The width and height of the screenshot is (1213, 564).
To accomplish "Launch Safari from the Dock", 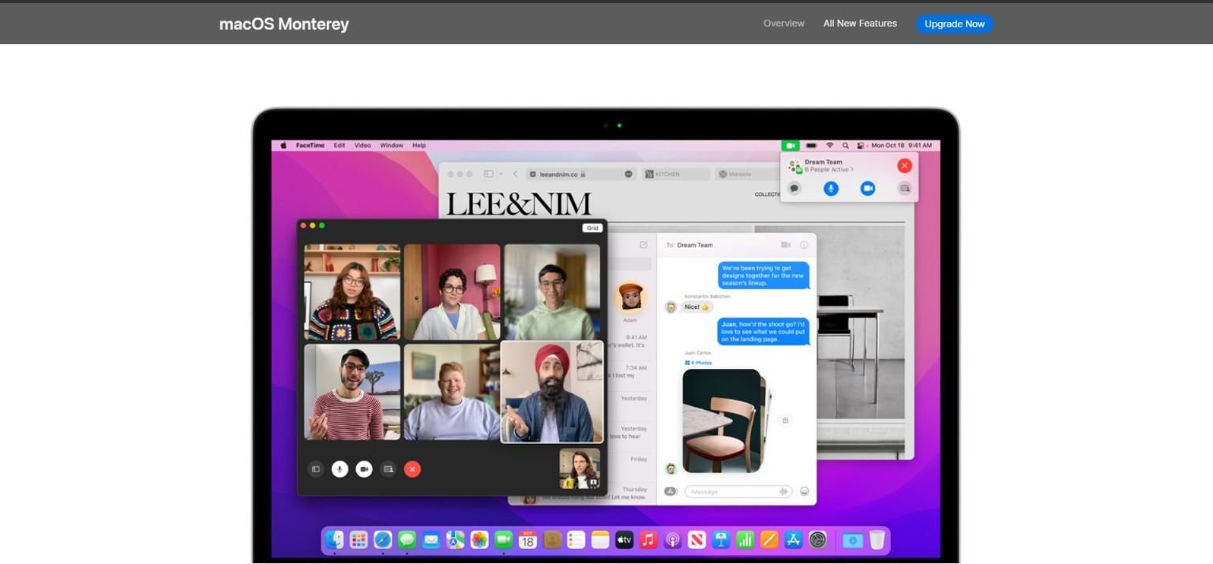I will point(383,540).
